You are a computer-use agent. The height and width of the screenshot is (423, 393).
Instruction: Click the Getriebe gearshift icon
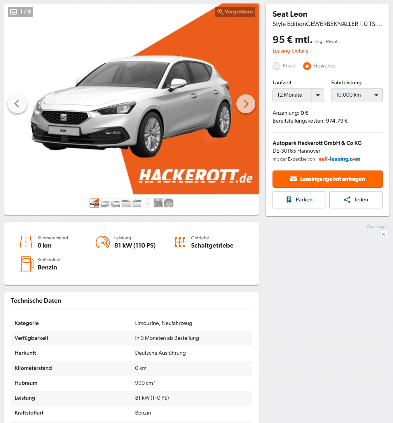coord(180,242)
